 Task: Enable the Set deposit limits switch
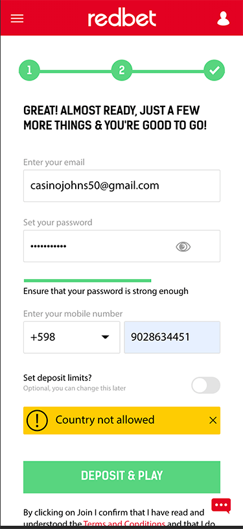206,386
